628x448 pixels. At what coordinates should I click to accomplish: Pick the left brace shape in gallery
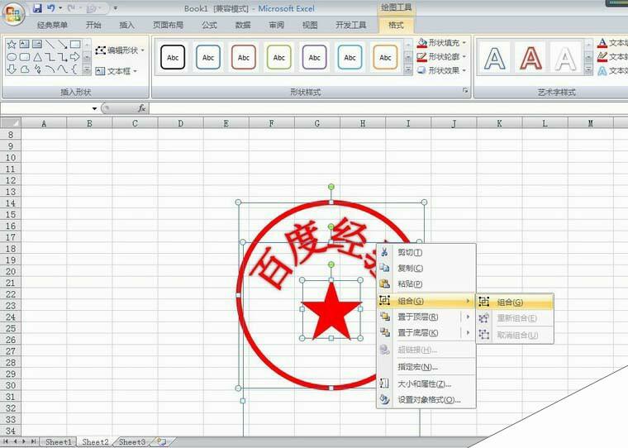(75, 69)
